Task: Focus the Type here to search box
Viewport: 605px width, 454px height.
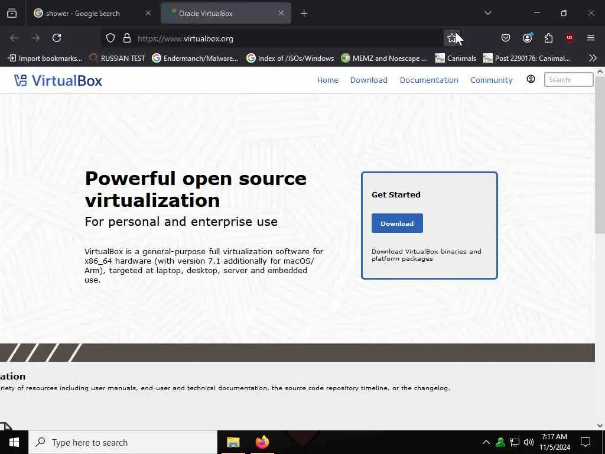Action: (123, 442)
